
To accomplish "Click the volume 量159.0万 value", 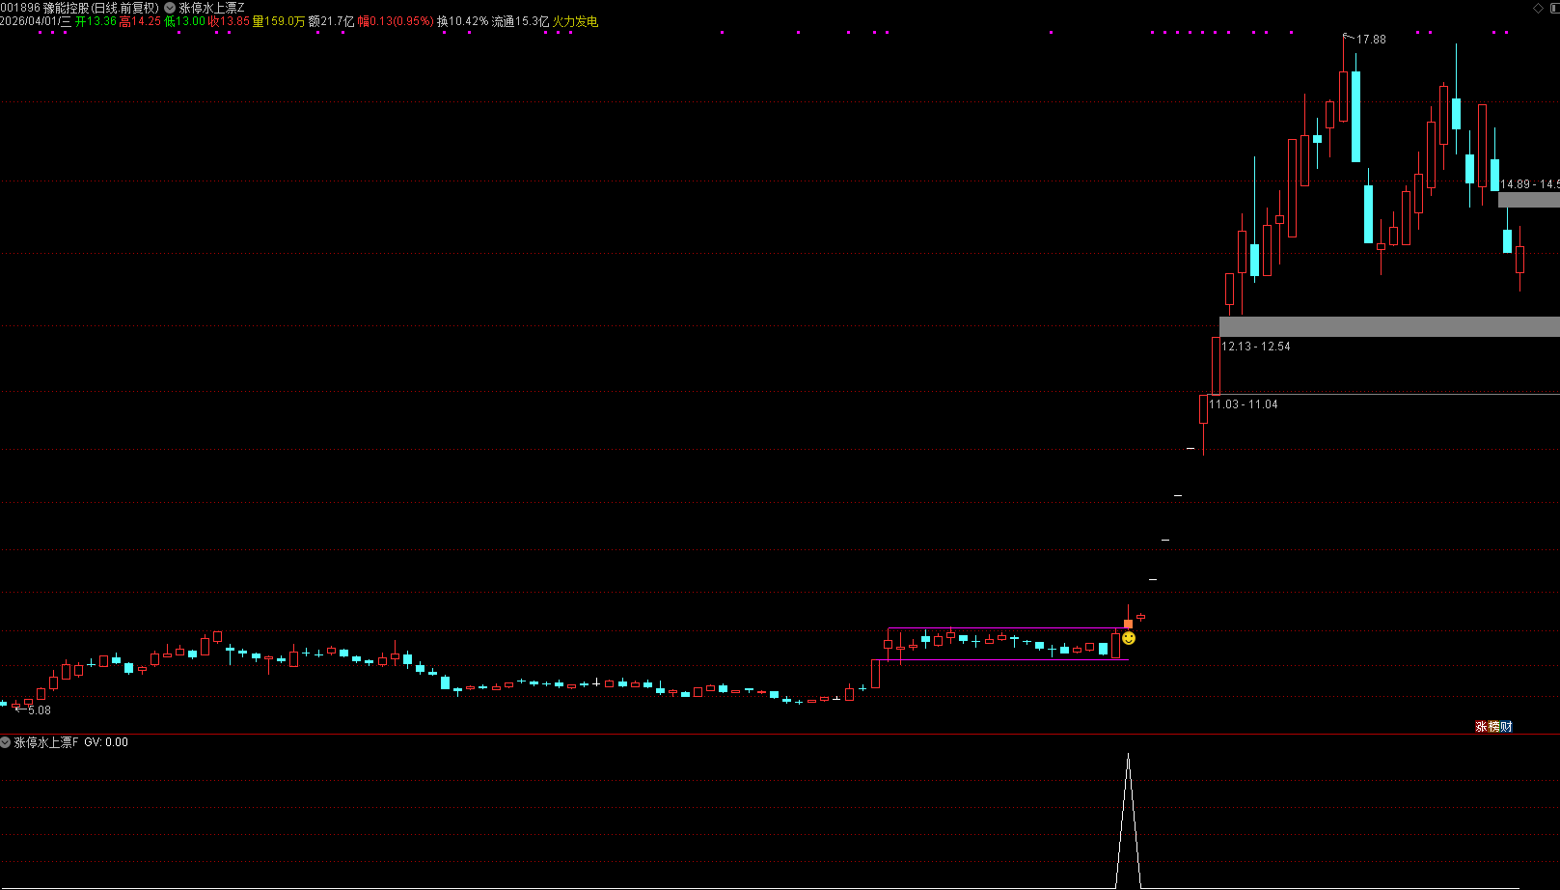I will (279, 21).
